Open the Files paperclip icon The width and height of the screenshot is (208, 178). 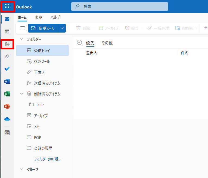(x=7, y=56)
